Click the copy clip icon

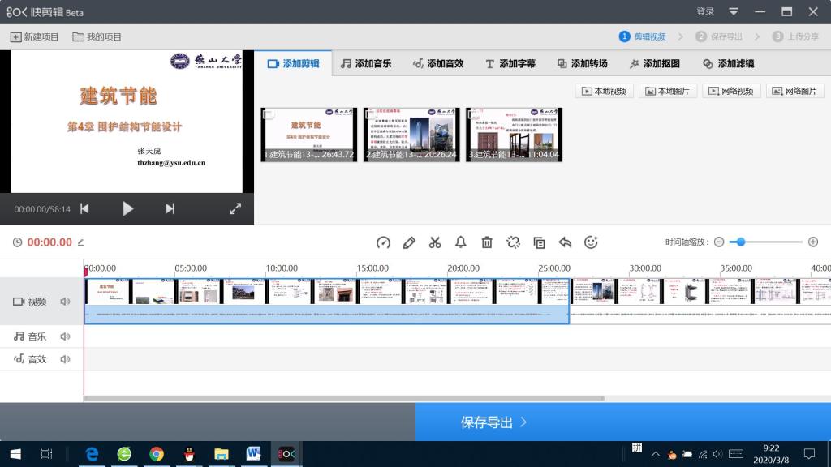(539, 242)
